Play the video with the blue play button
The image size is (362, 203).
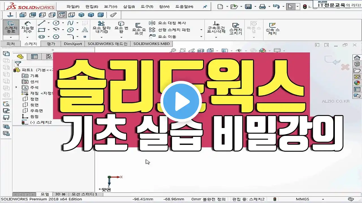pos(181,101)
